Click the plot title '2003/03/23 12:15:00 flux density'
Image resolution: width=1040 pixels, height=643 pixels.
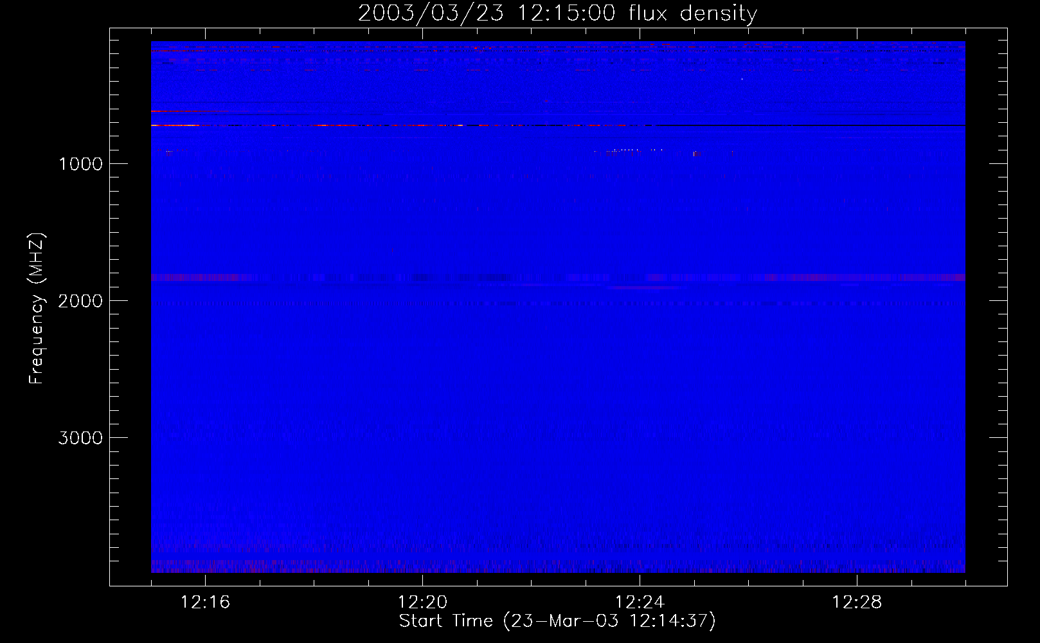coord(557,14)
